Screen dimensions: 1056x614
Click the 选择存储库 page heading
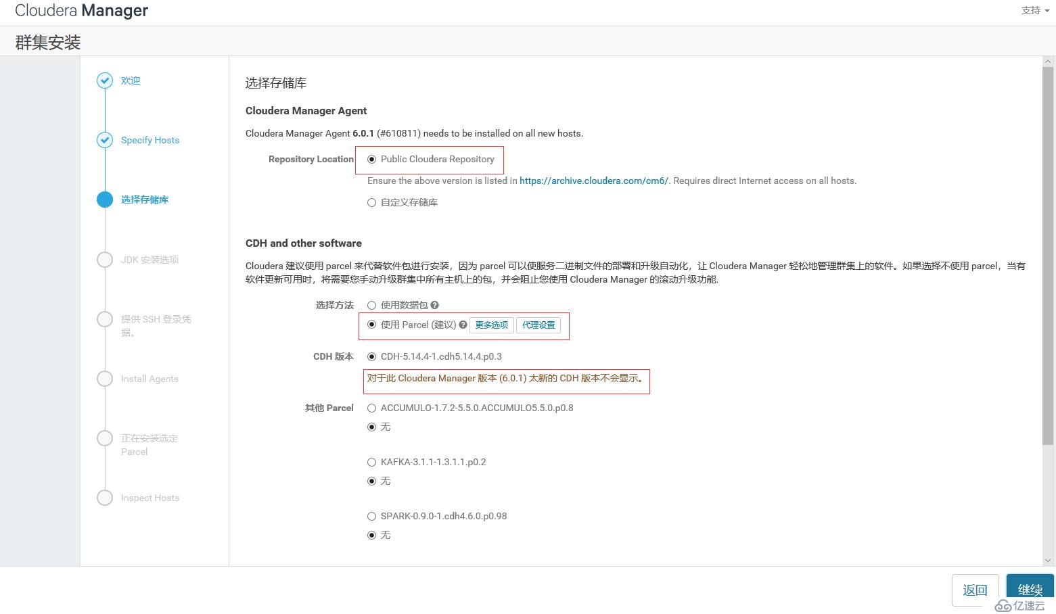(x=276, y=83)
